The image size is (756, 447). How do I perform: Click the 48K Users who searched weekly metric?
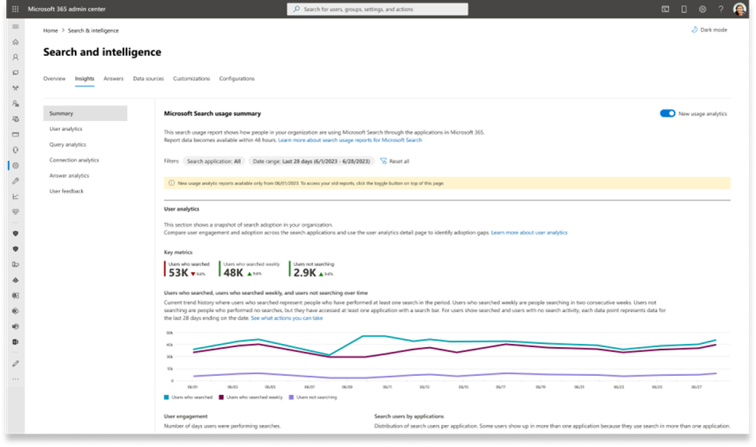tap(250, 270)
